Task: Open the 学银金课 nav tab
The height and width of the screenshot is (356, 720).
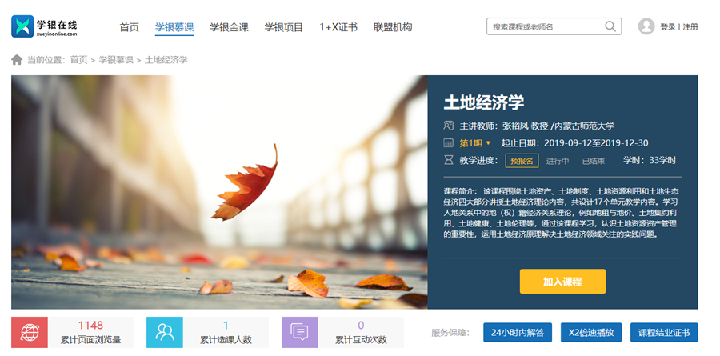Action: click(x=229, y=27)
